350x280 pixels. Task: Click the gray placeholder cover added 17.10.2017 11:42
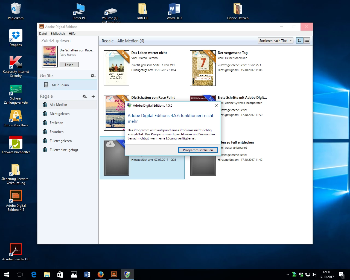203,165
